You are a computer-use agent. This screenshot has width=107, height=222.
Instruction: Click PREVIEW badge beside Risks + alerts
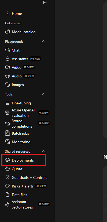(41, 186)
